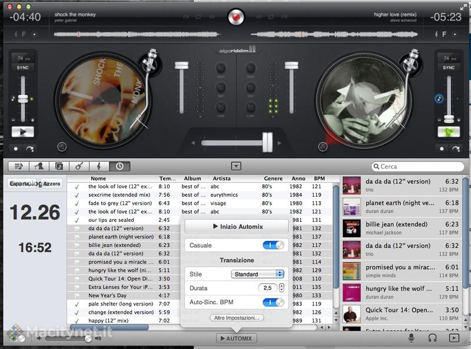The width and height of the screenshot is (471, 349).
Task: Toggle SYNC on the right deck
Action: pos(449,68)
